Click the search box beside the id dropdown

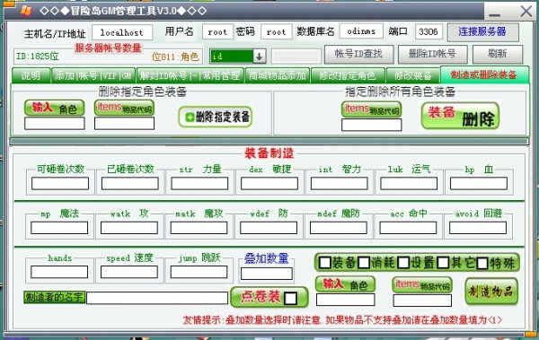296,57
